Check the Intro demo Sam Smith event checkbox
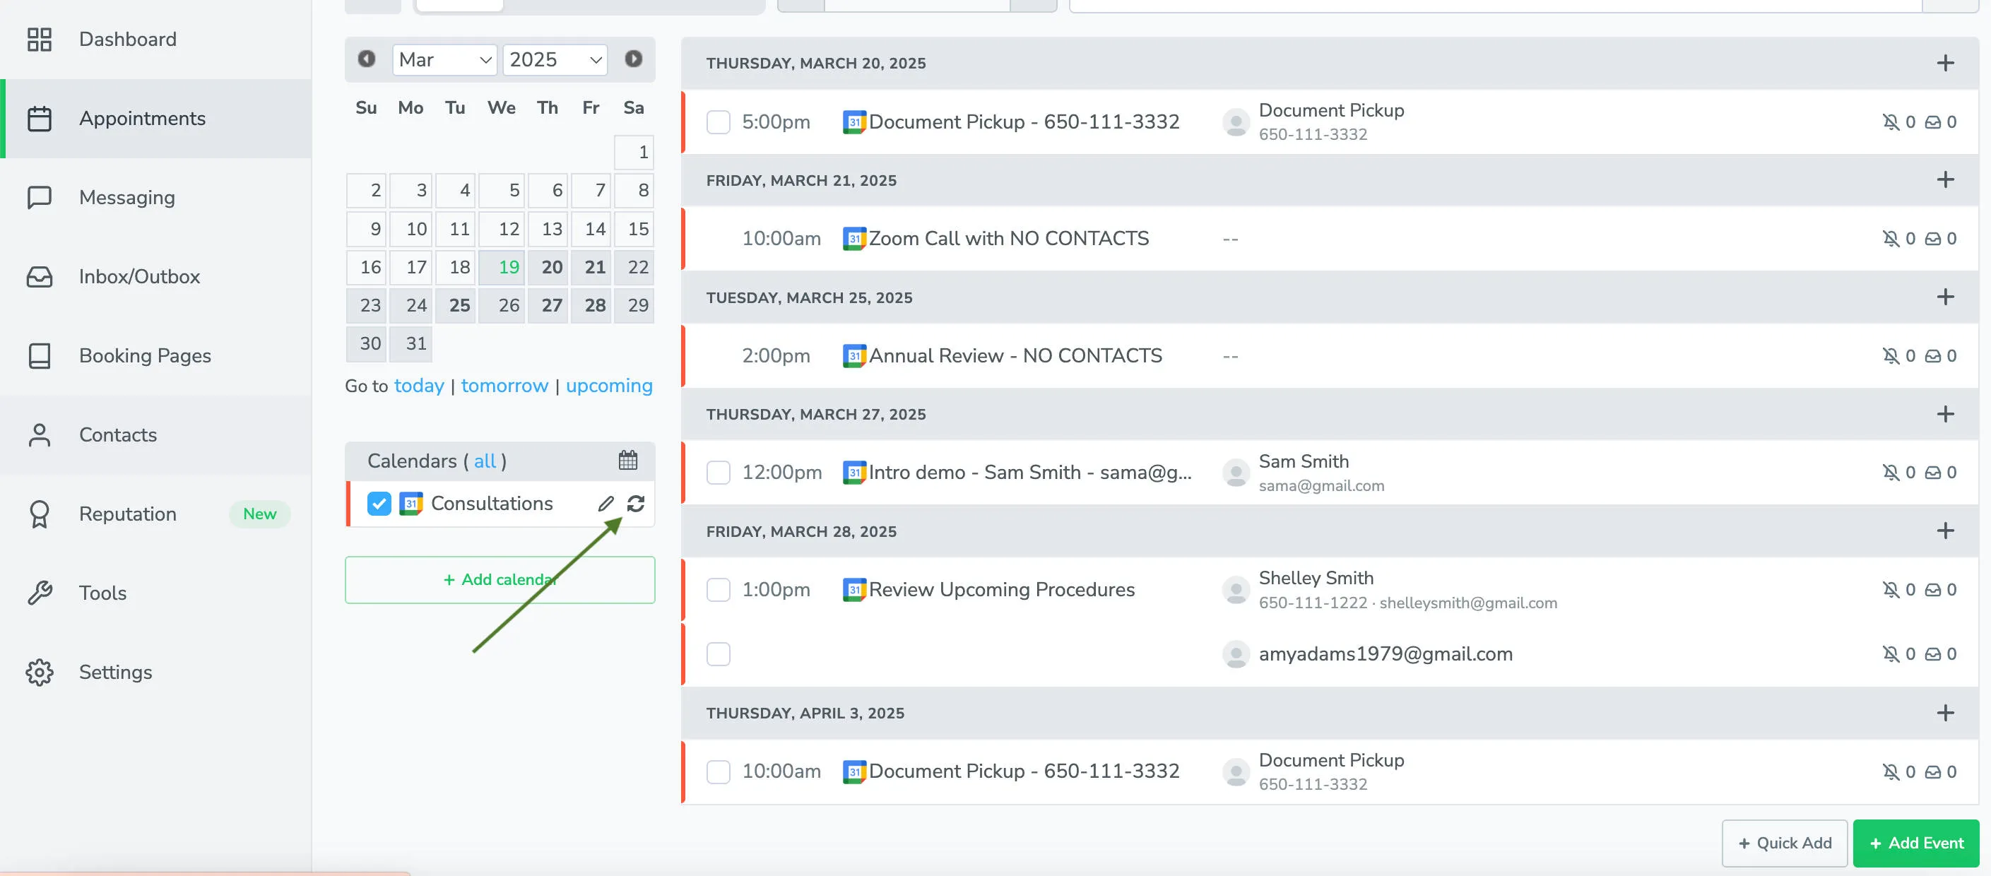1991x876 pixels. 718,472
